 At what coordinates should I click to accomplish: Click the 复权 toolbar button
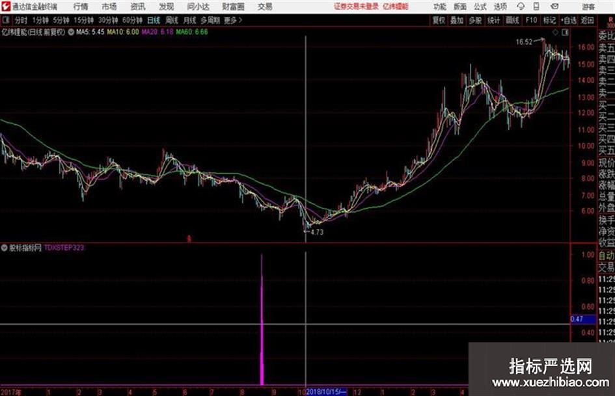[439, 20]
